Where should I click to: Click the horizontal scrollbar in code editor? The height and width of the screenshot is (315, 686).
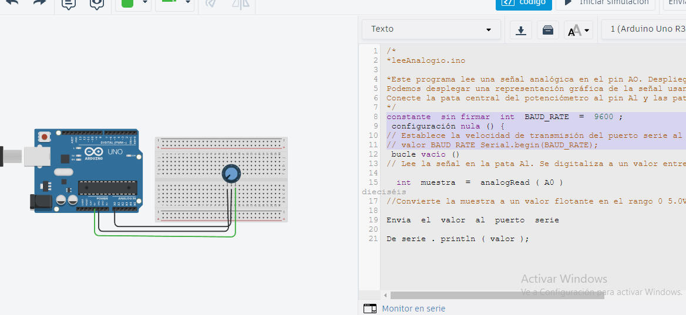point(496,296)
